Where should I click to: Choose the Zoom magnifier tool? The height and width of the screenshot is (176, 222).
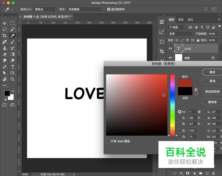(13, 79)
